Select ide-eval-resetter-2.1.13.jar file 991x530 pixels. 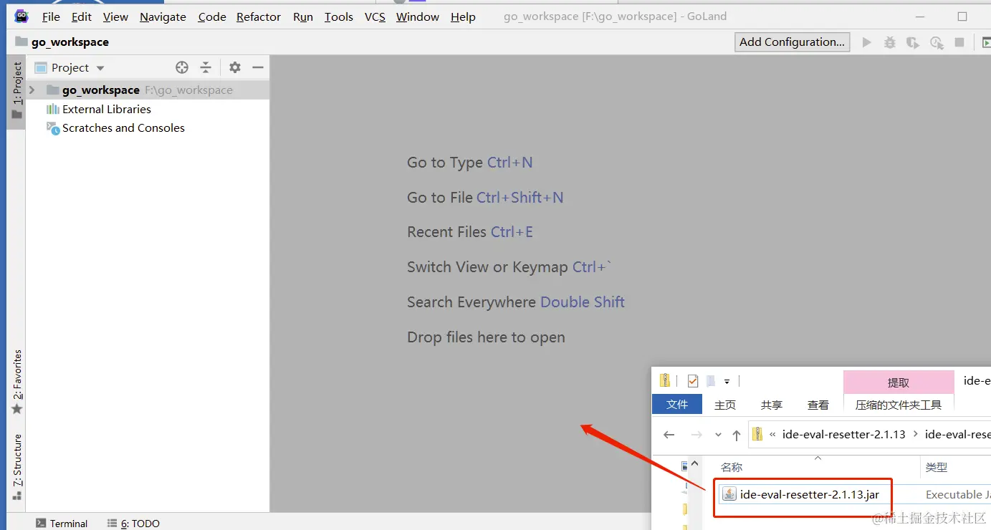tap(810, 494)
